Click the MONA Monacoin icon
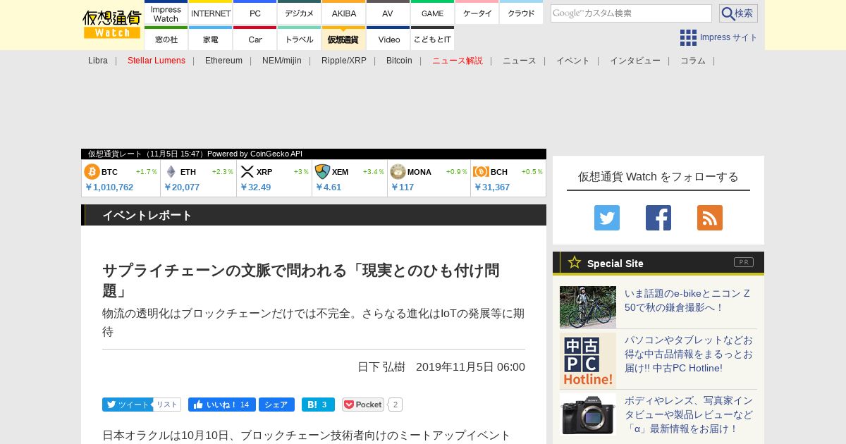This screenshot has width=846, height=444. [398, 172]
